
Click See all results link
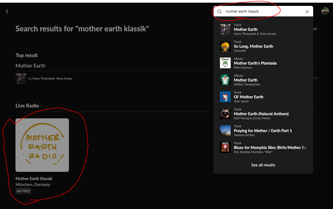(x=263, y=165)
